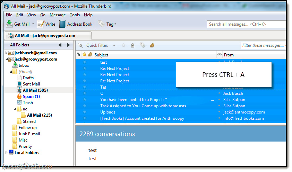Select the 'Tet' message row
292x172 pixels.
tap(180, 87)
